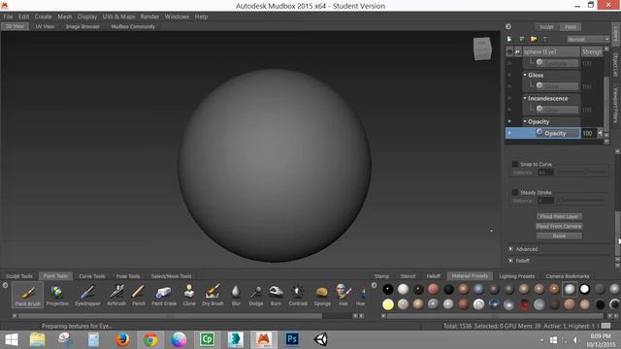Click the Windows Start button
This screenshot has width=621, height=349.
tap(12, 339)
